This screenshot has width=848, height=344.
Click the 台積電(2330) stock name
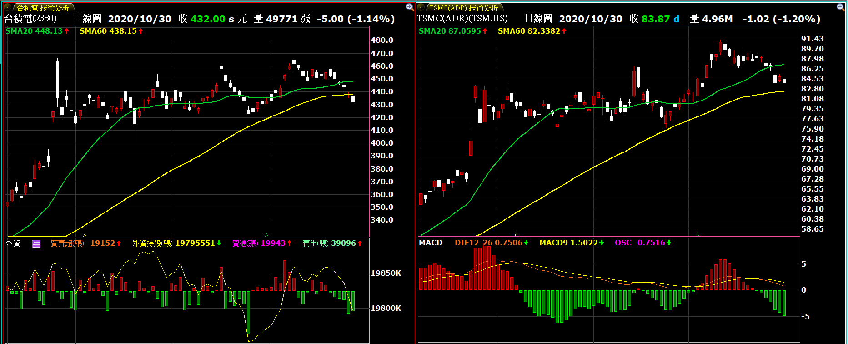pyautogui.click(x=30, y=19)
